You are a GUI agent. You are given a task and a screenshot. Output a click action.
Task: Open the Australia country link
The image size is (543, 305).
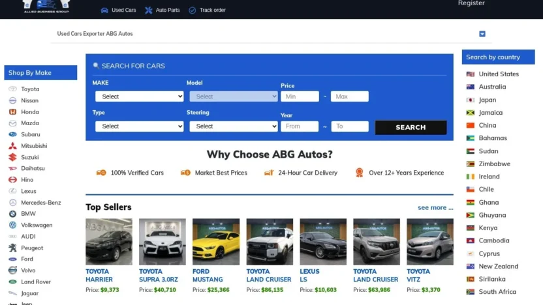click(x=492, y=87)
